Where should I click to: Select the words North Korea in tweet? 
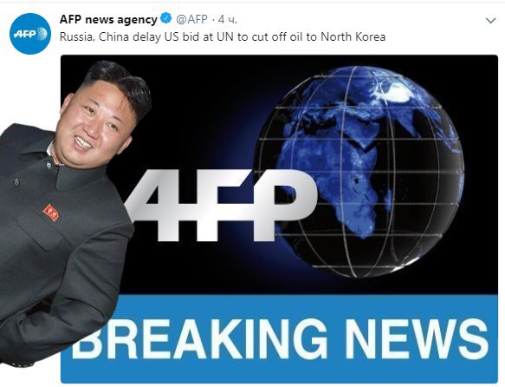tap(353, 36)
